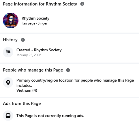The image size is (139, 124).
Task: Click Page information for Rhythm Society title
Action: point(40,4)
